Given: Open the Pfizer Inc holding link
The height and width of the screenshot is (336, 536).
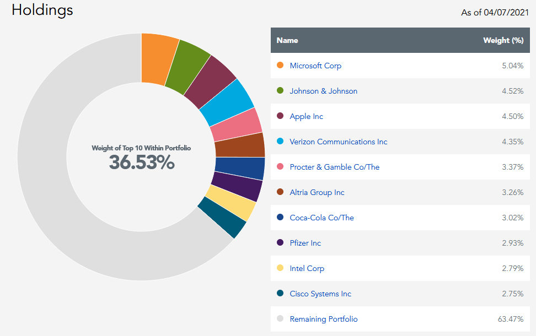Looking at the screenshot, I should (x=305, y=243).
